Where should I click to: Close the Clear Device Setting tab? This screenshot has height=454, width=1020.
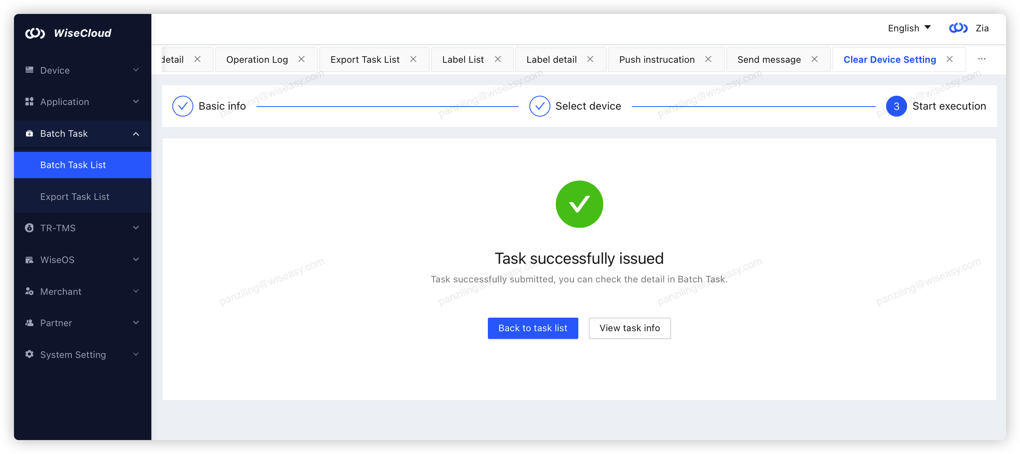tap(949, 59)
